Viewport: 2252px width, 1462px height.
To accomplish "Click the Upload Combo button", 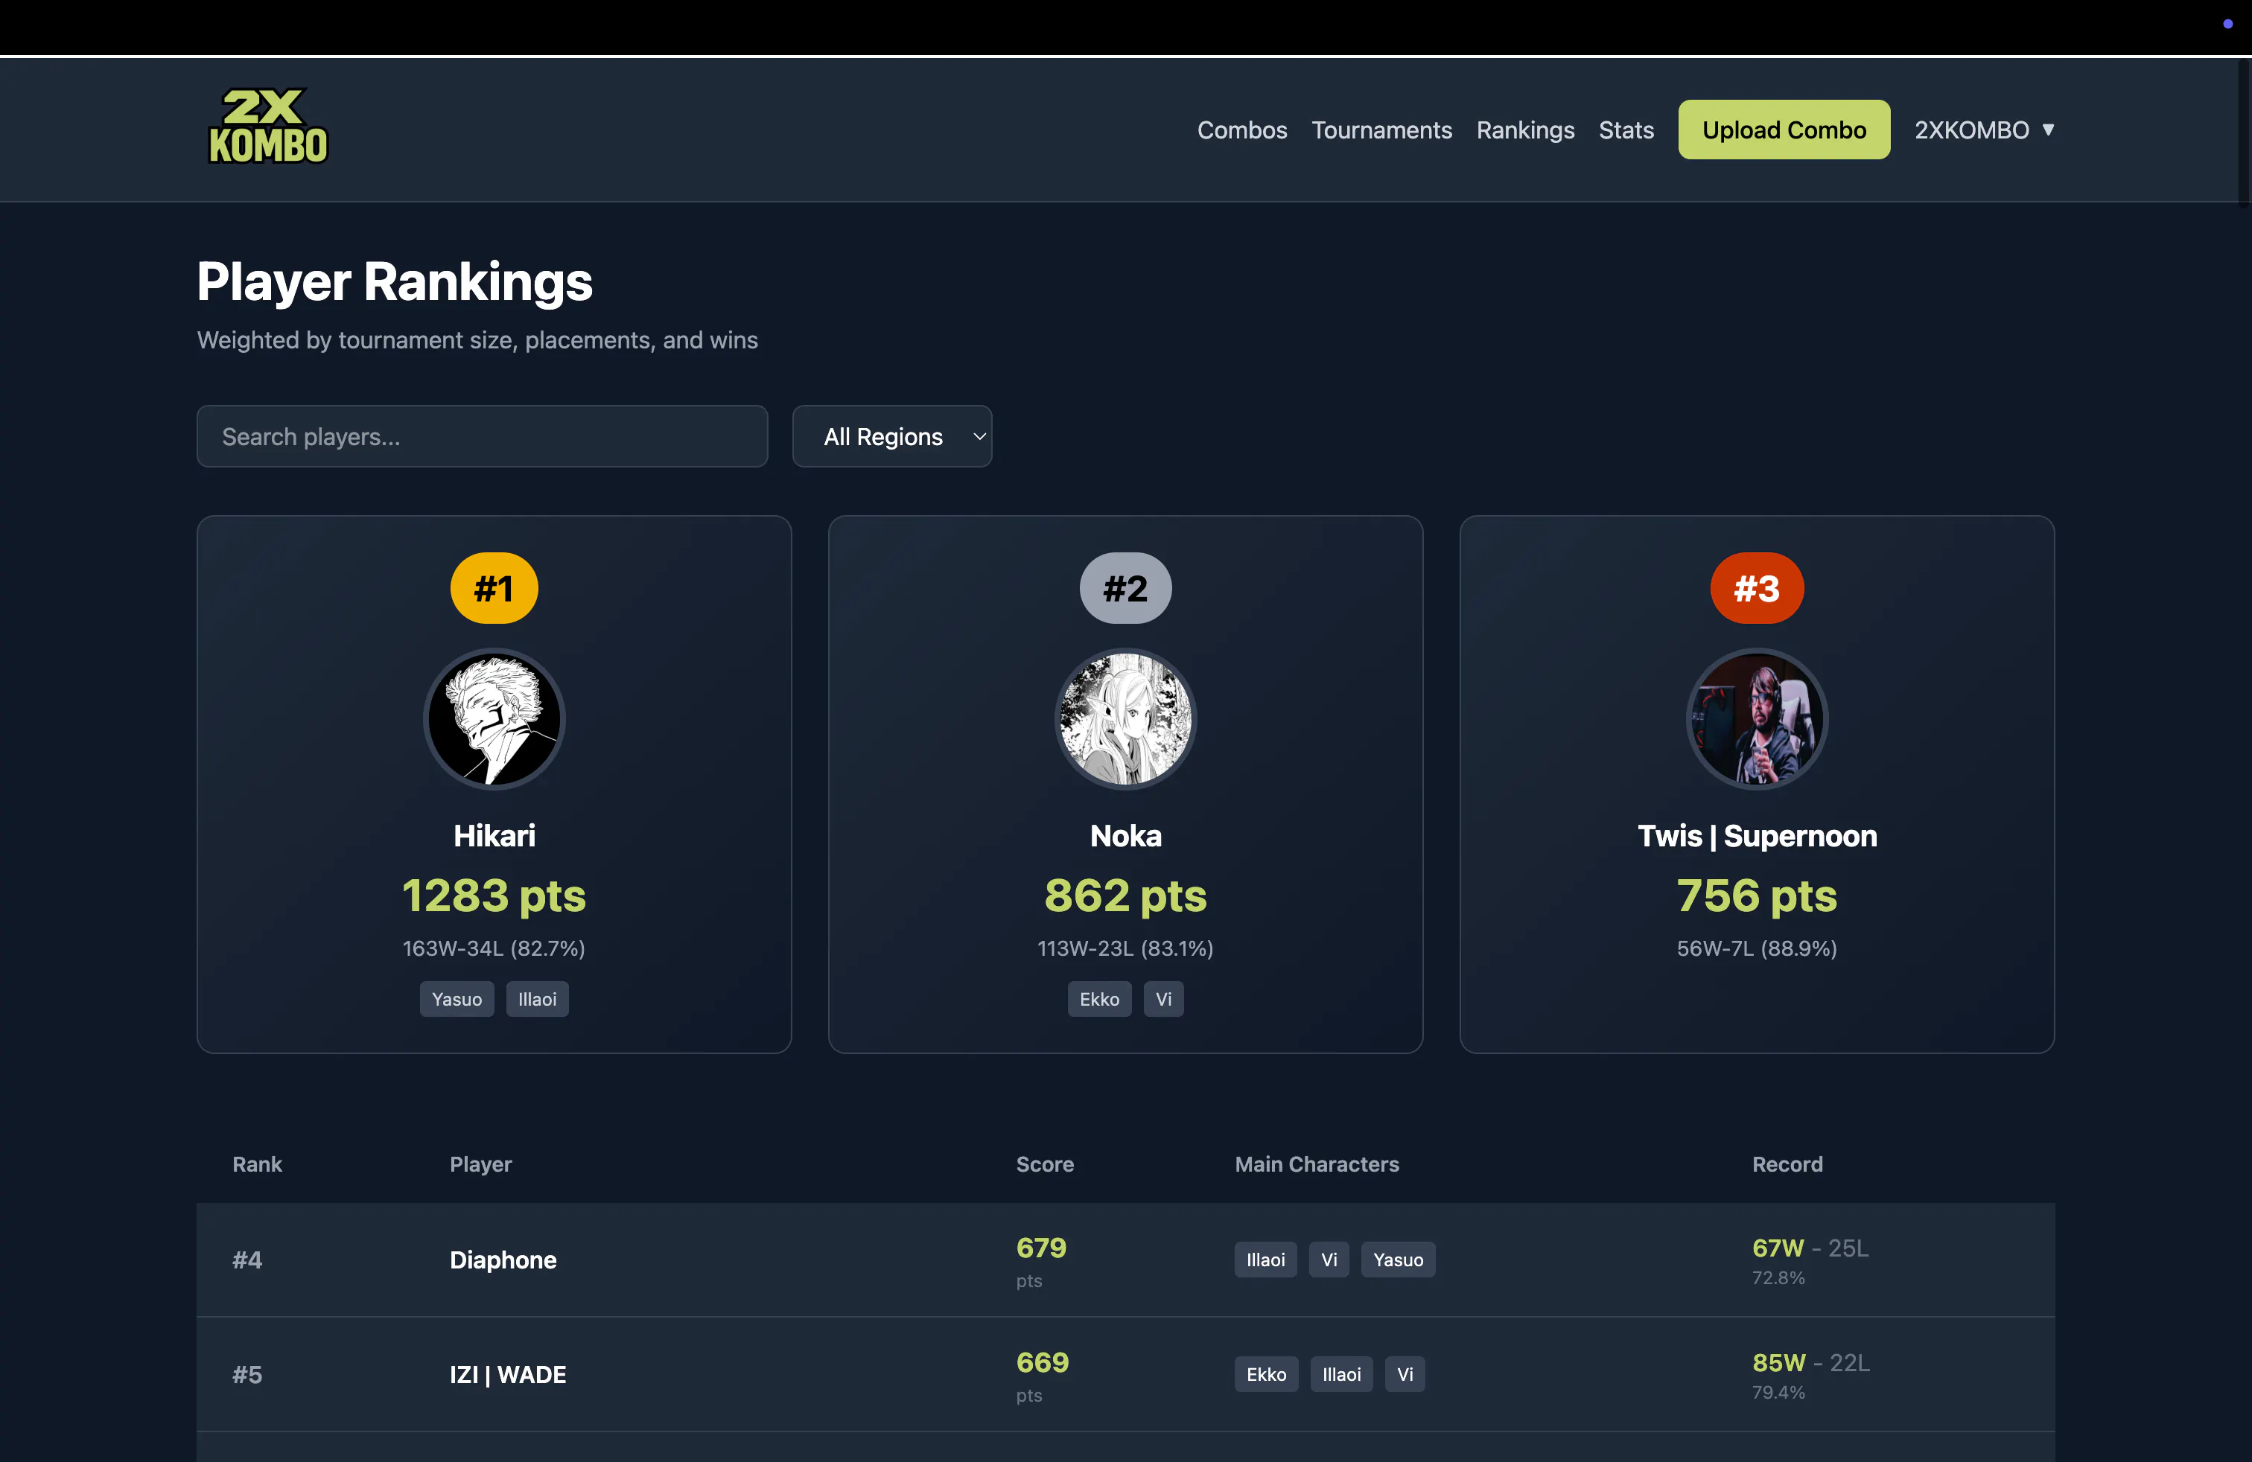I will point(1784,130).
